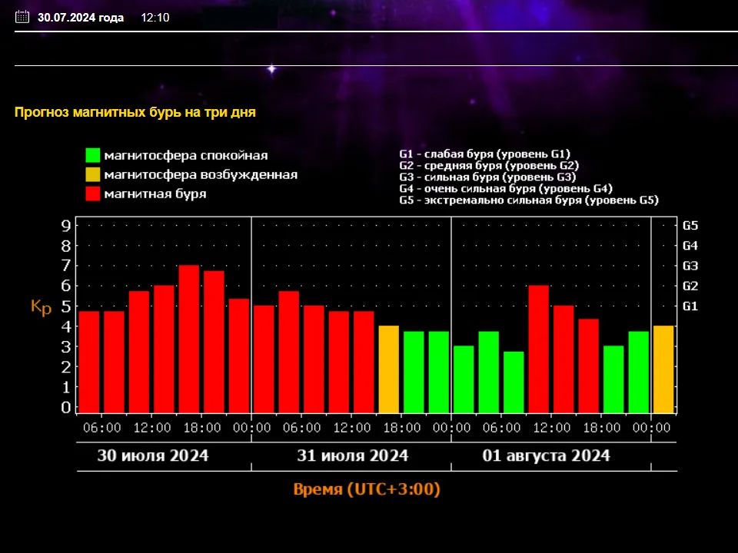Image resolution: width=738 pixels, height=553 pixels.
Task: Click the tallest red bar on 01 августа
Action: pos(539,349)
